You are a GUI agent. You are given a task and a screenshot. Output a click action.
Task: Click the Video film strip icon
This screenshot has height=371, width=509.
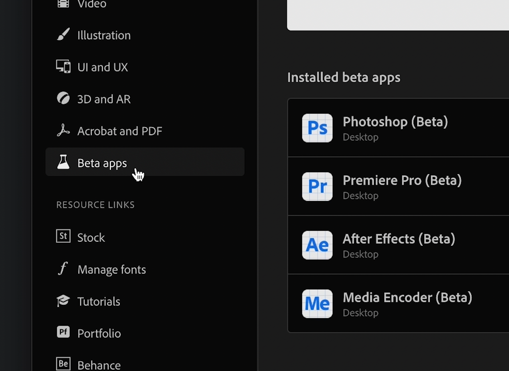coord(64,4)
